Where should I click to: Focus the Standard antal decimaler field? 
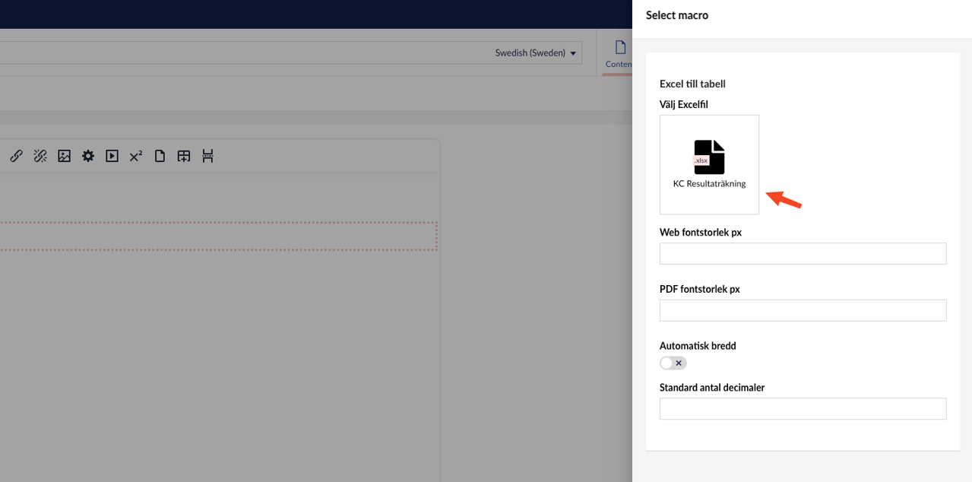(x=803, y=409)
